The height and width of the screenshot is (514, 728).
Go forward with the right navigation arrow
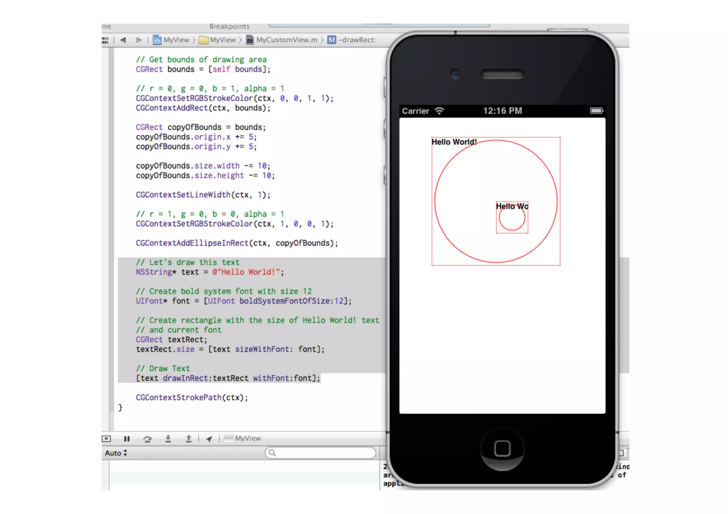pyautogui.click(x=139, y=40)
